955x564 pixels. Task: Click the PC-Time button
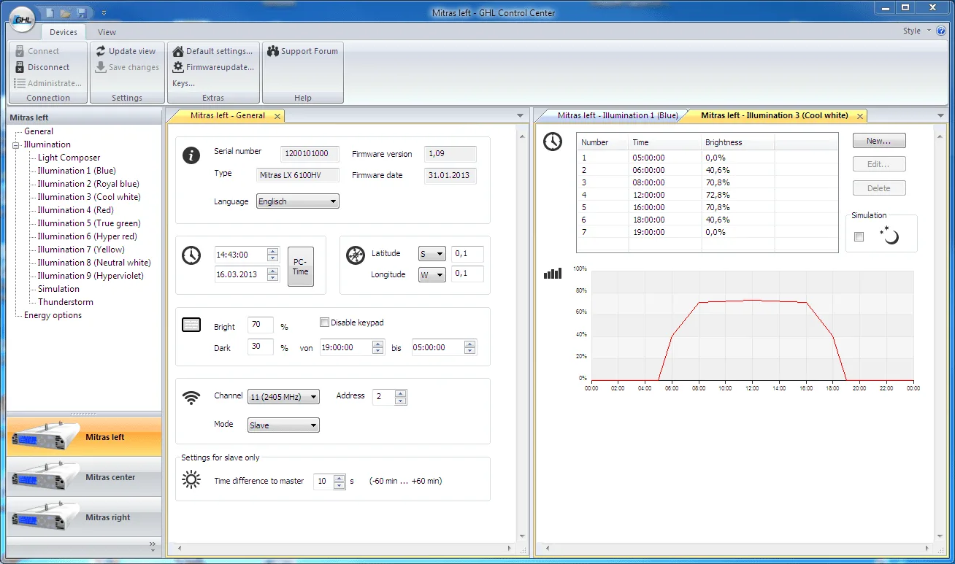point(301,266)
